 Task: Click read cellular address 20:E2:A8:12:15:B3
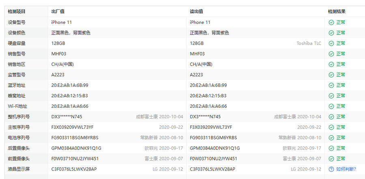click(208, 96)
